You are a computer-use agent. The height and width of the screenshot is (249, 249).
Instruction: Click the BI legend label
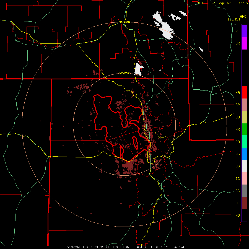237,203
